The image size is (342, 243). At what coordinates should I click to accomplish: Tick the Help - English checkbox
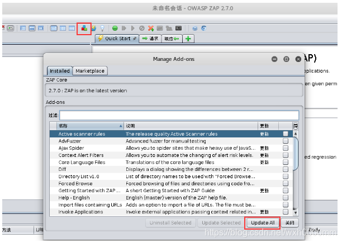pyautogui.click(x=286, y=197)
